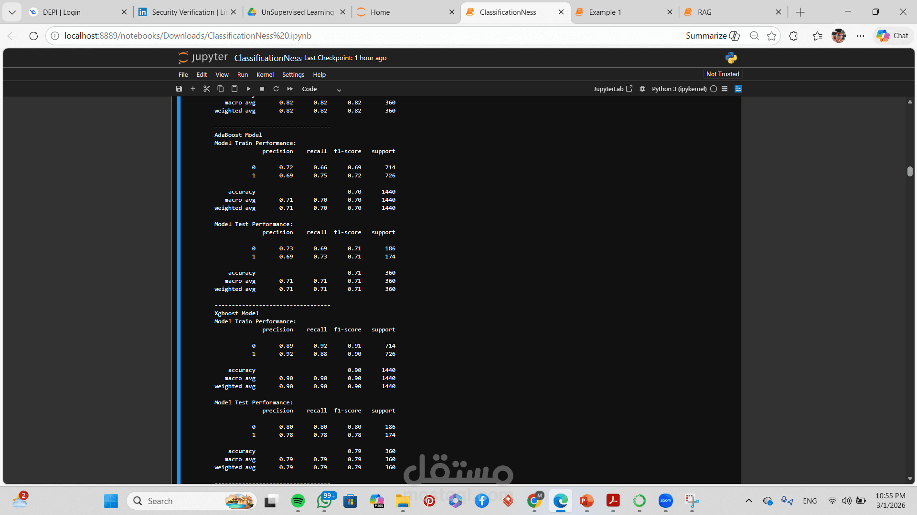Interrupt the kernel with the stop icon

[x=262, y=89]
